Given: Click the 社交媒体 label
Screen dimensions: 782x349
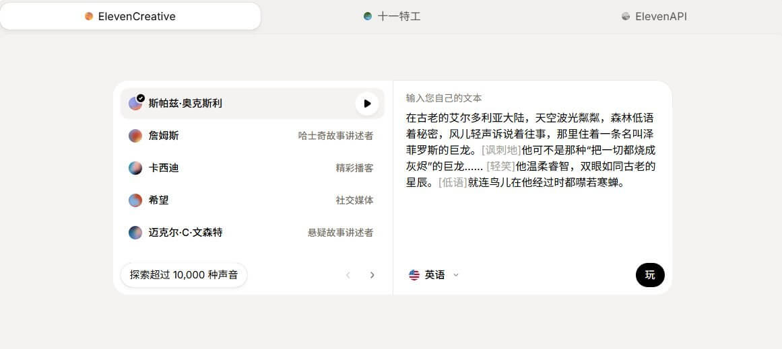Looking at the screenshot, I should point(354,200).
